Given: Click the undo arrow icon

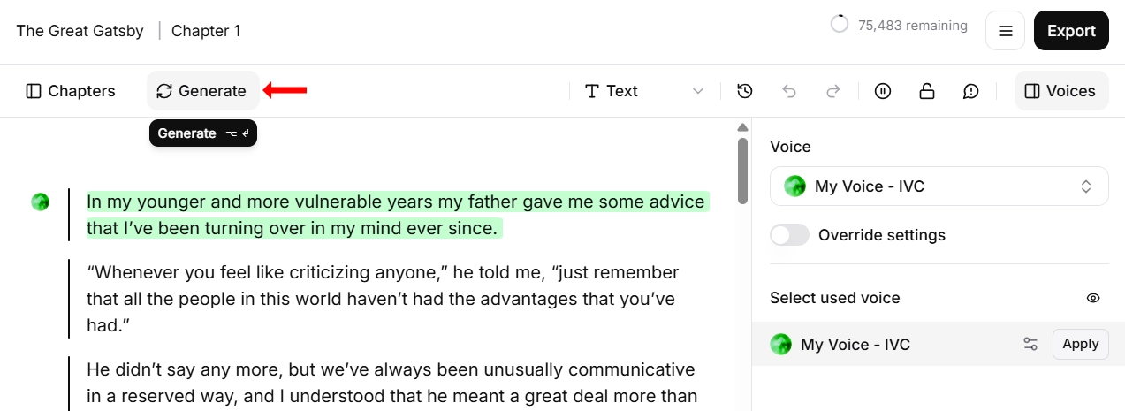Looking at the screenshot, I should (789, 91).
